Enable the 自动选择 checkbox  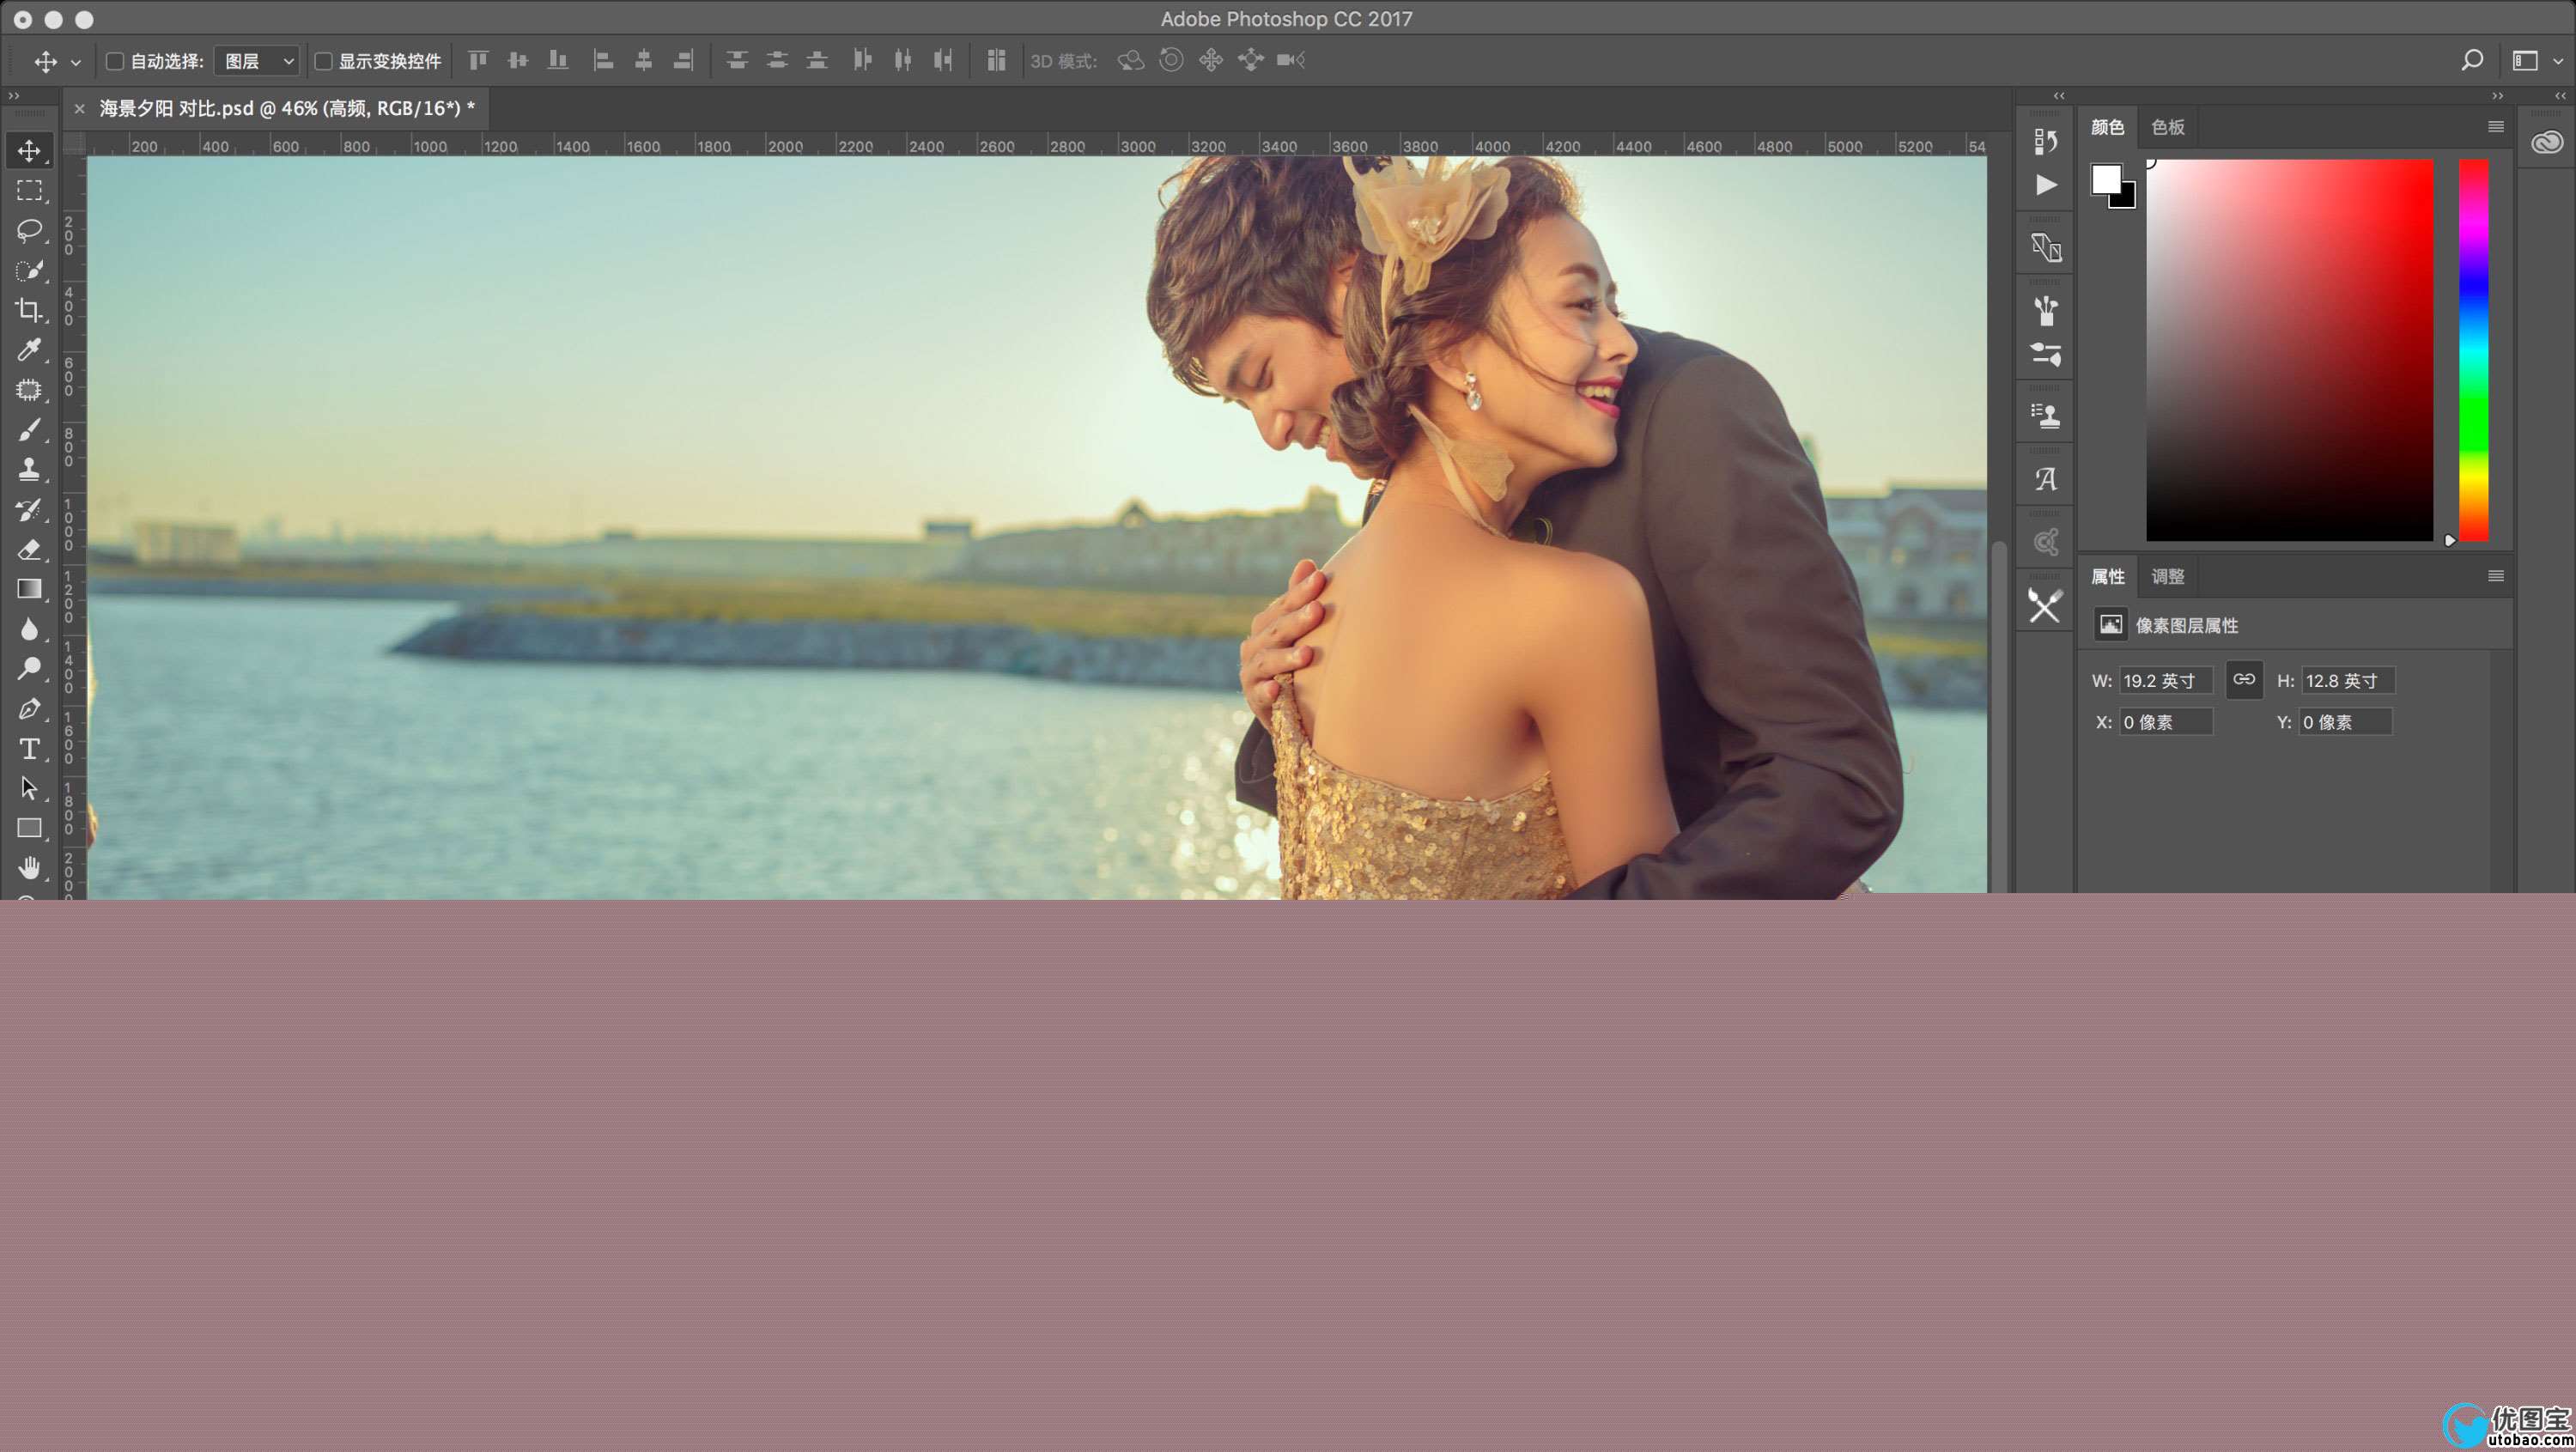(115, 62)
